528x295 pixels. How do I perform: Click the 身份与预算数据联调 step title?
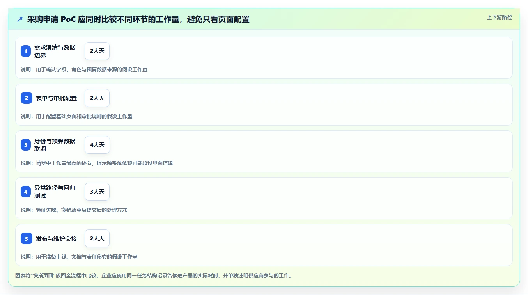[55, 145]
